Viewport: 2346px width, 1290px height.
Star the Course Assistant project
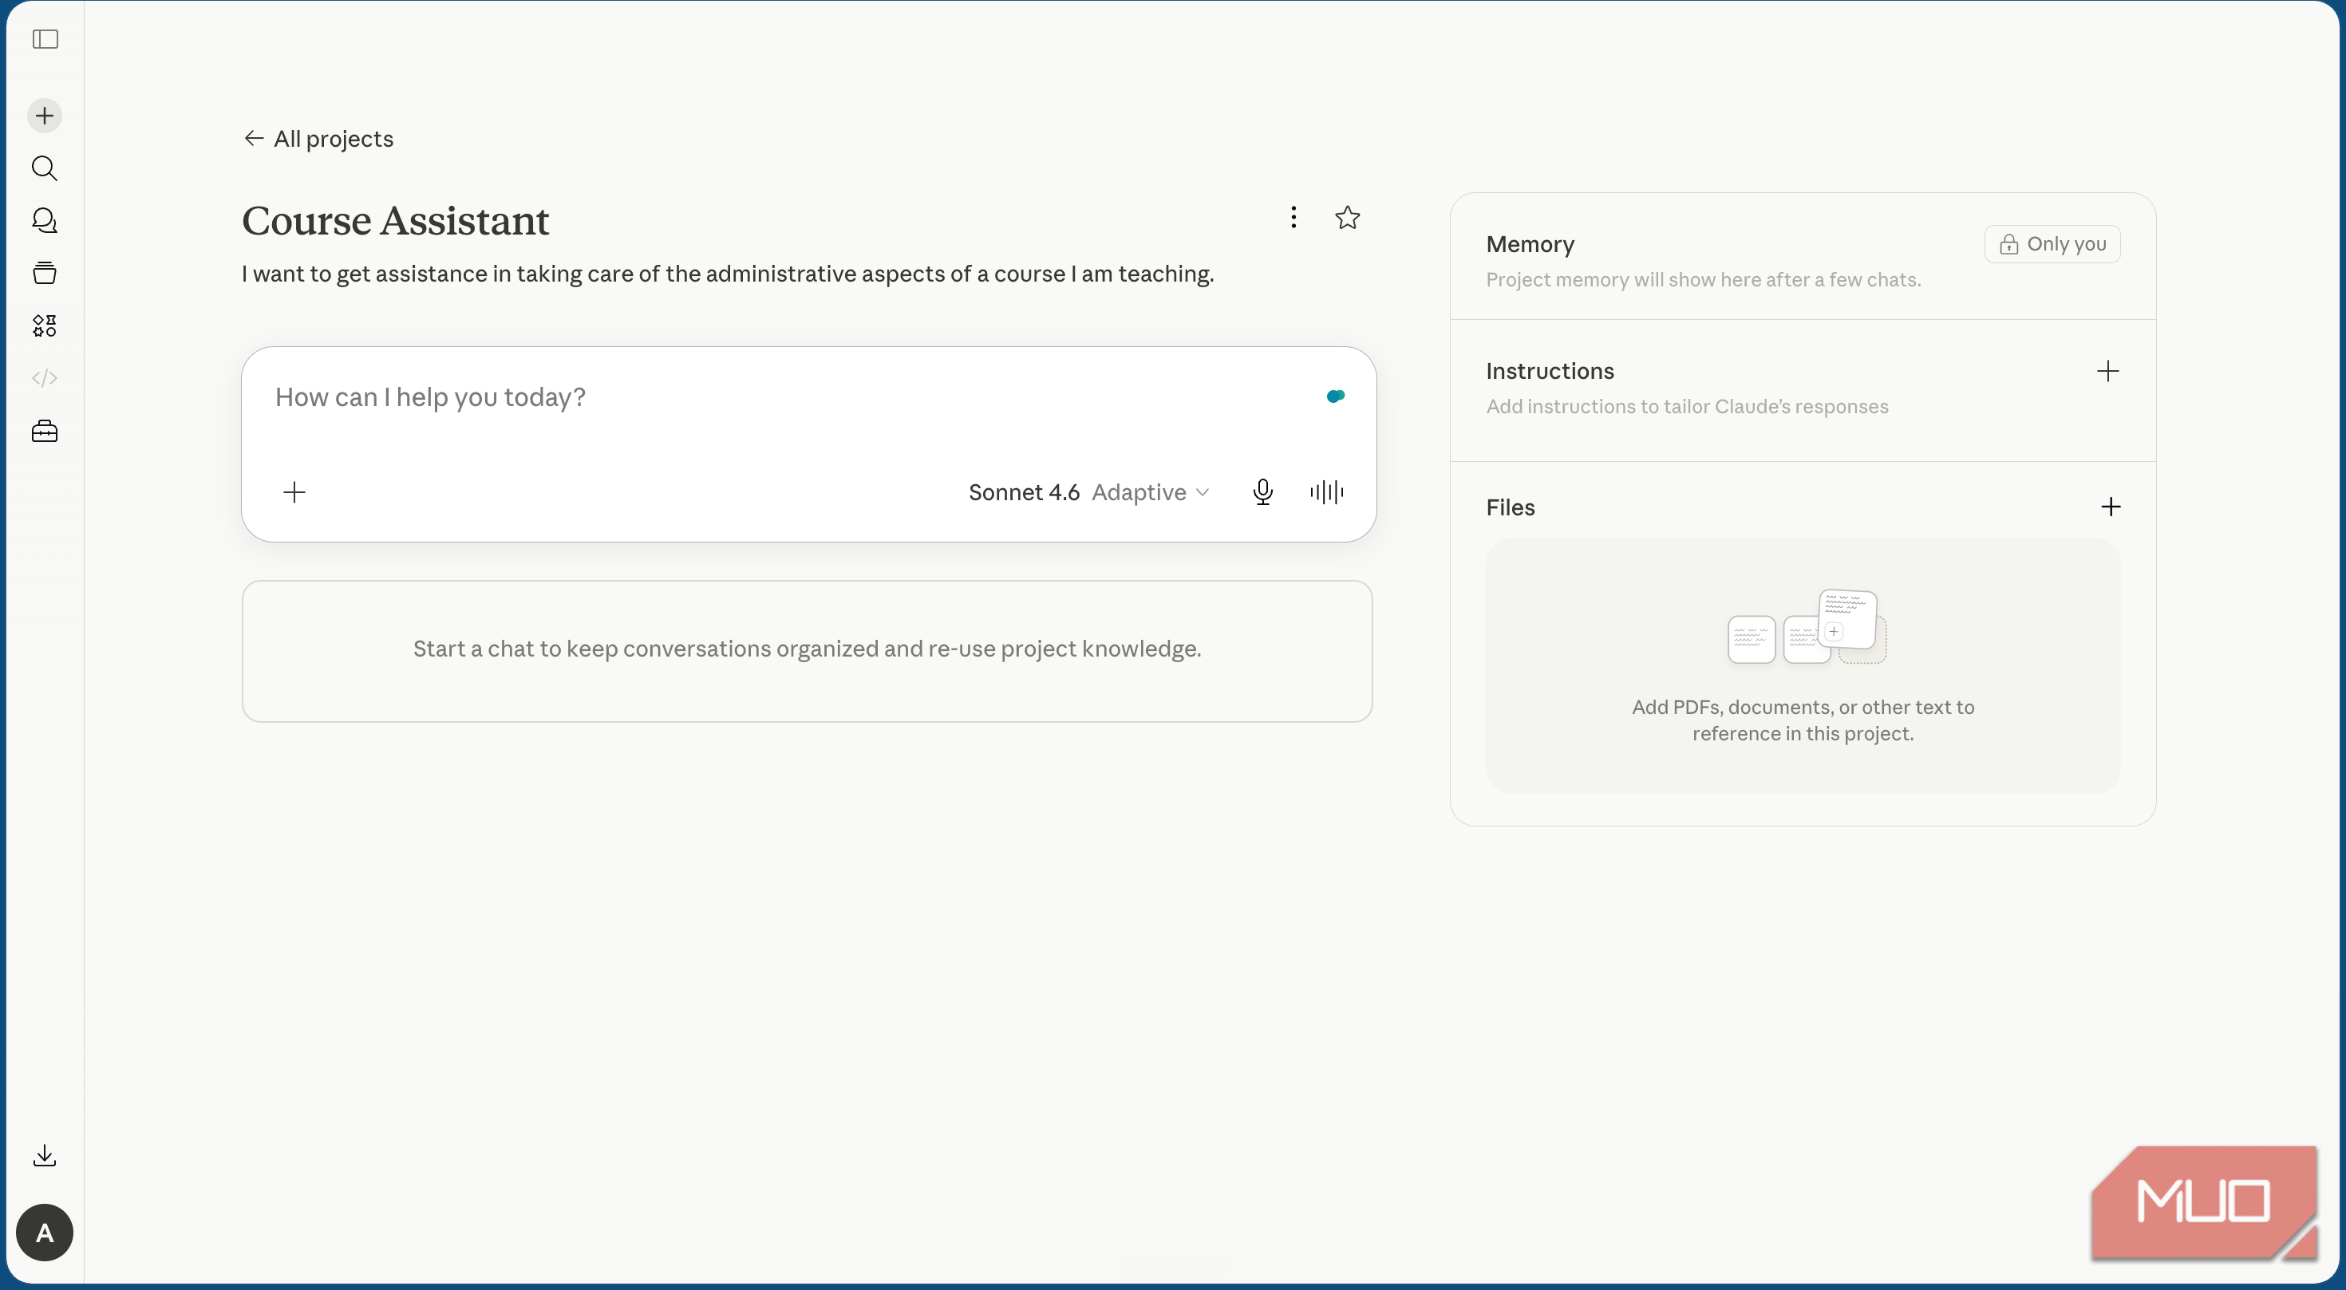click(1347, 218)
